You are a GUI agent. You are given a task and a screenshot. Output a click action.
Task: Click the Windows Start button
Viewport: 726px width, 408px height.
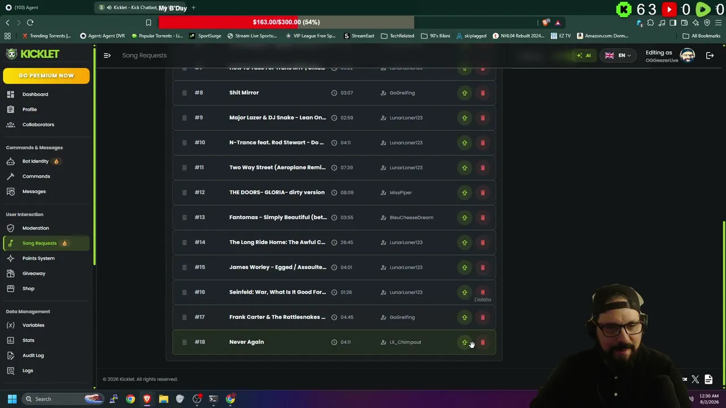tap(12, 399)
